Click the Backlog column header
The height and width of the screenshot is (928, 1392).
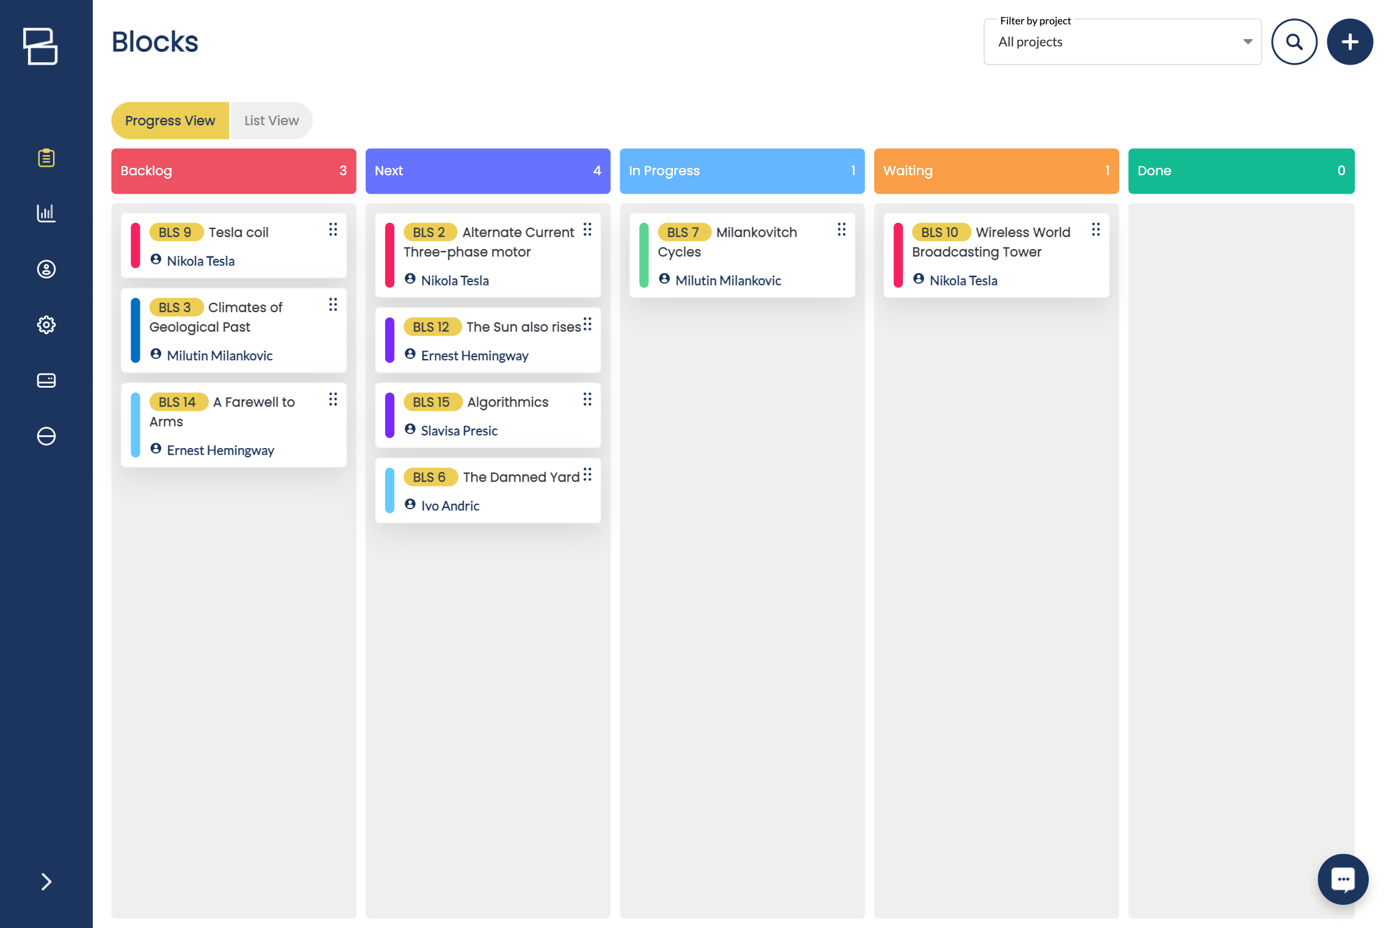(x=234, y=171)
